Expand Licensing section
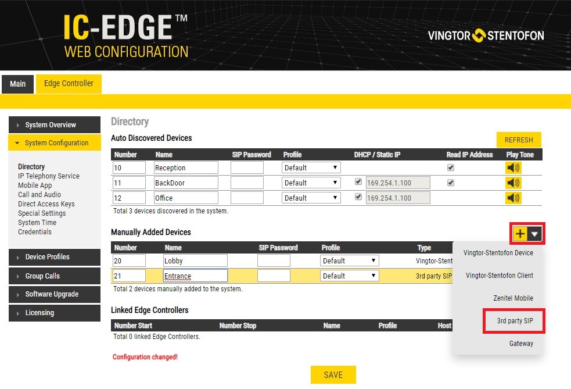Screen dimensions: 571x389 55,313
